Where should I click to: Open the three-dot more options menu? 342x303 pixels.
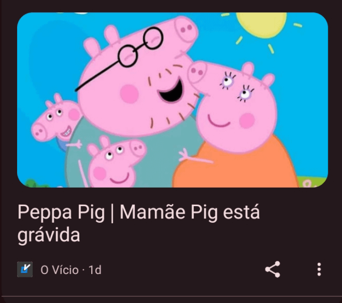click(319, 269)
